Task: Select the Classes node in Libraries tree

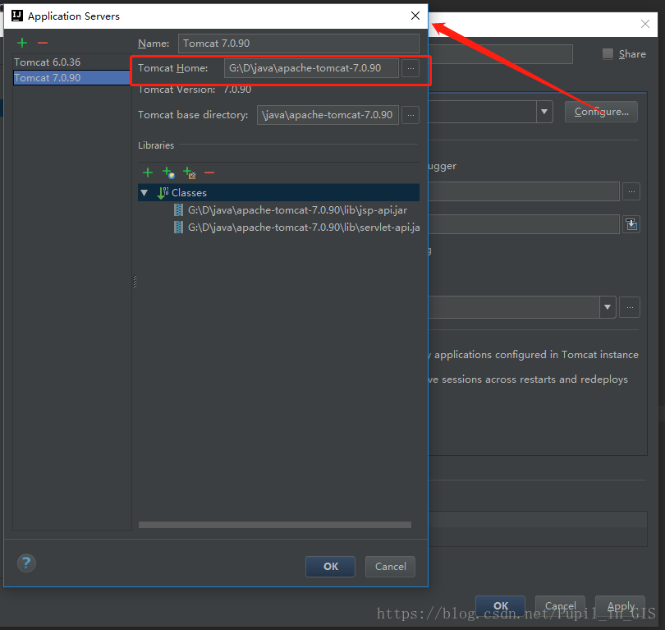Action: click(x=278, y=192)
